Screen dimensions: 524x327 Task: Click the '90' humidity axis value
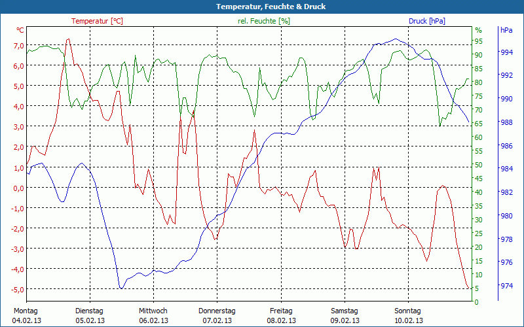pos(479,55)
